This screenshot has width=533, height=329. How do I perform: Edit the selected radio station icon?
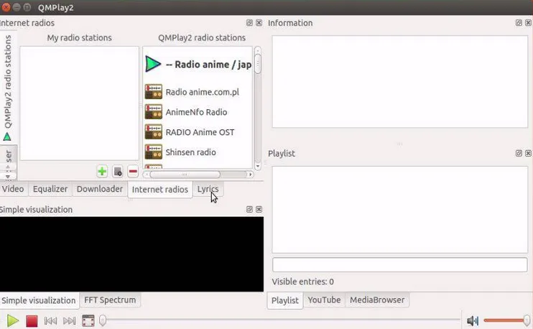[118, 171]
